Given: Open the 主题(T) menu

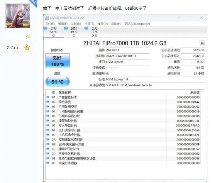Looking at the screenshot, I should (89, 24).
